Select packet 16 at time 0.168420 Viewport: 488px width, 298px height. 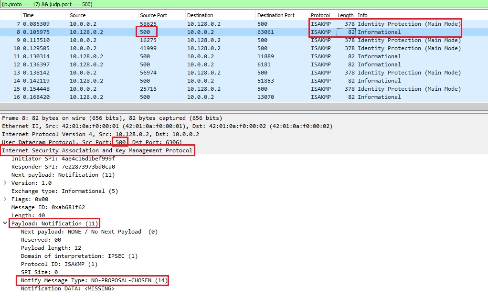tap(244, 97)
